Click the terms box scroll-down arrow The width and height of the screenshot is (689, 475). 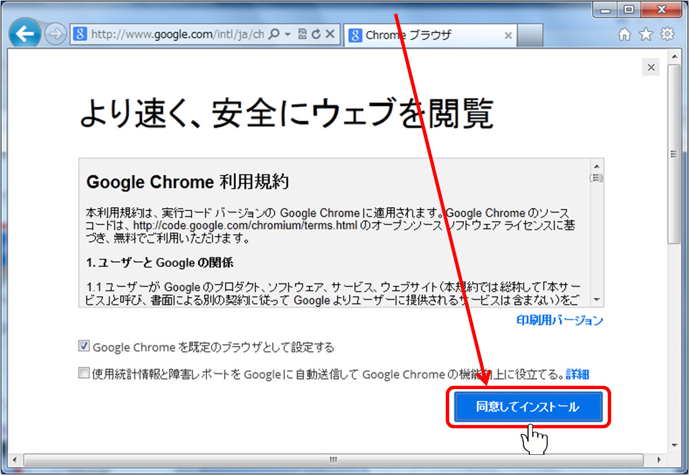pyautogui.click(x=597, y=300)
